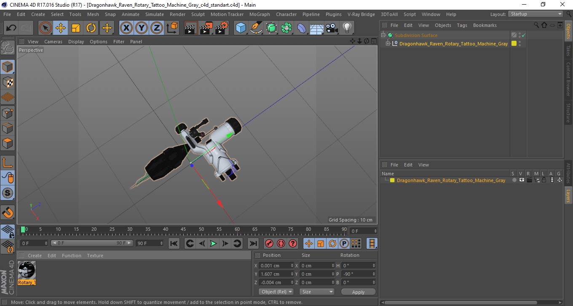Render the active view

[x=191, y=28]
